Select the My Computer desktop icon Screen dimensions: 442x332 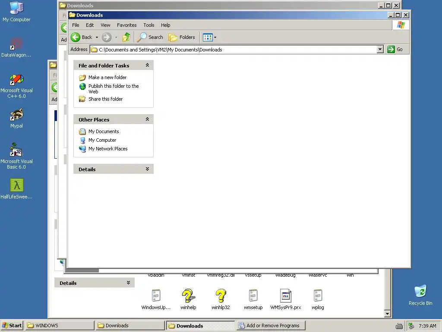(16, 12)
